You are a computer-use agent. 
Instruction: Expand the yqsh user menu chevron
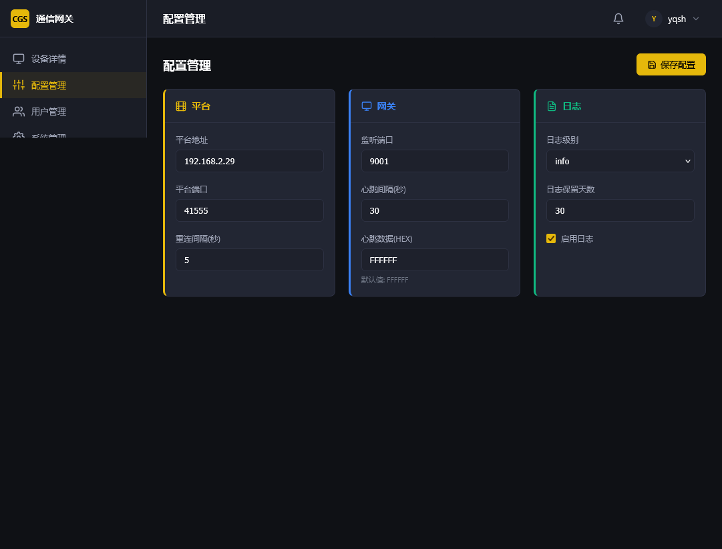[x=696, y=19]
